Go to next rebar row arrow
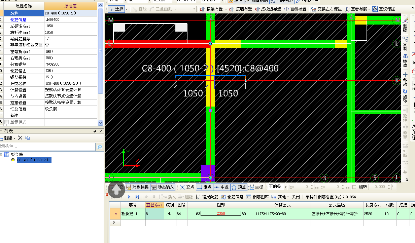The width and height of the screenshot is (415, 243). pyautogui.click(x=129, y=197)
